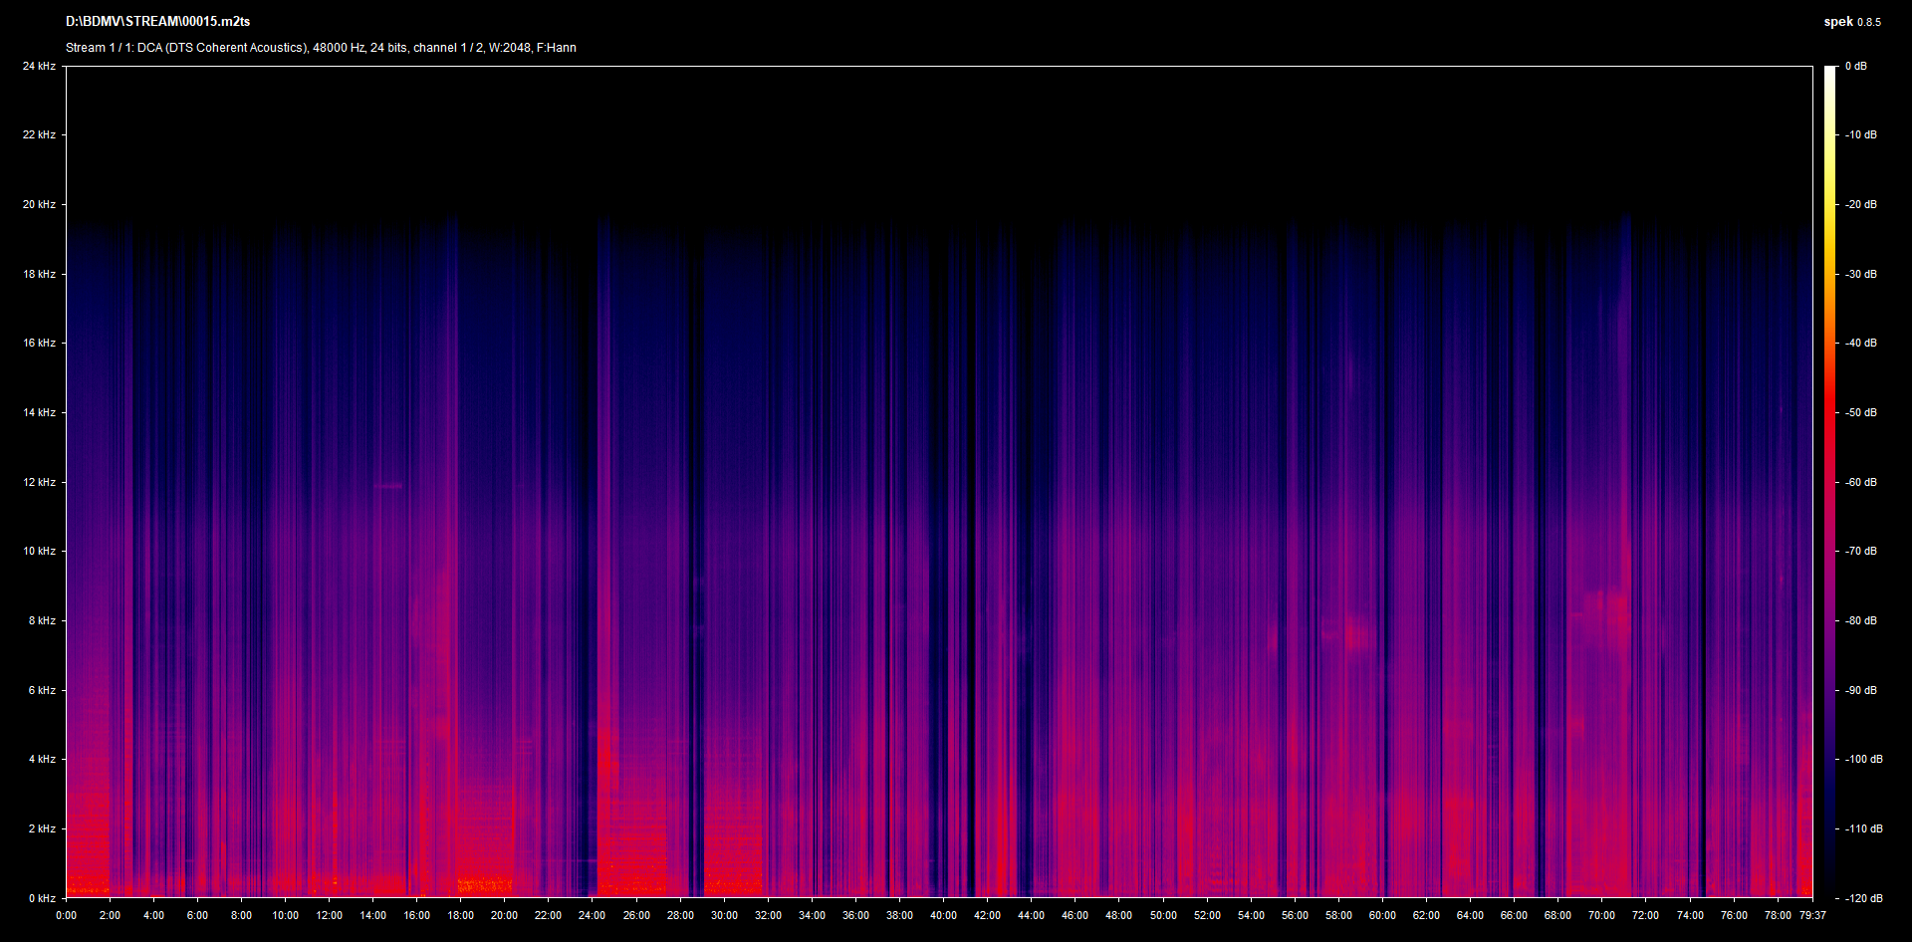Click the 40:00 time axis marker

[943, 915]
